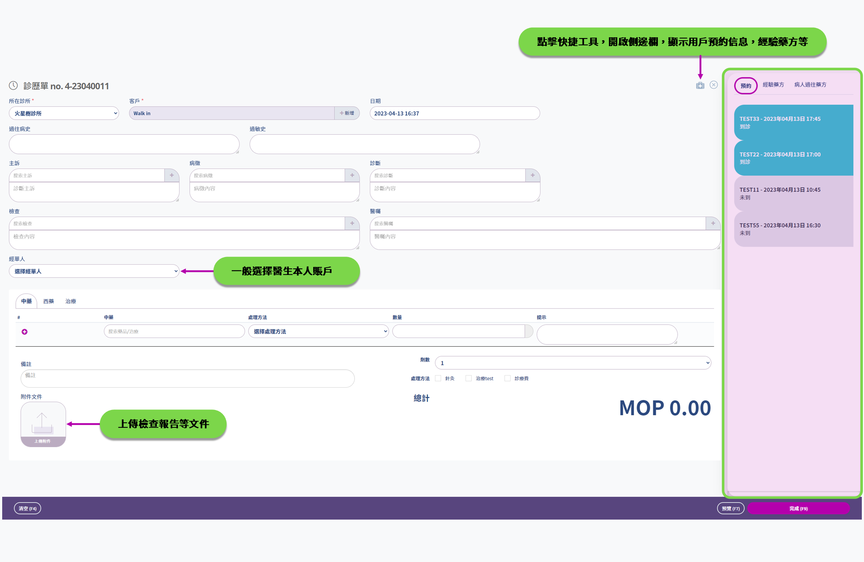Enable the 針灸 checkbox
This screenshot has height=562, width=864.
[438, 378]
